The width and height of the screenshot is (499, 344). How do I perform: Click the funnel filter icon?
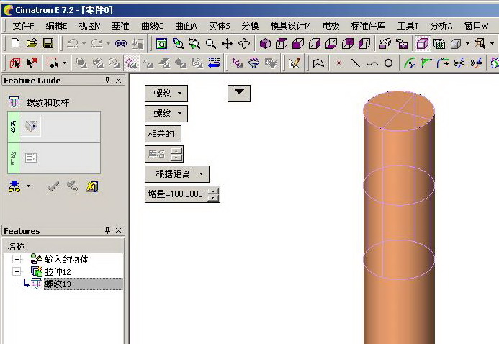pyautogui.click(x=254, y=63)
